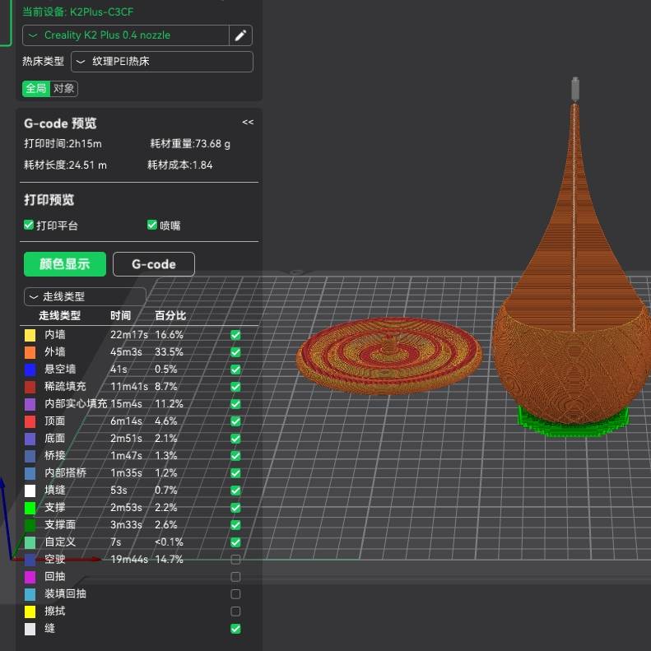The image size is (651, 651).
Task: Uncheck the 内部搭桥 visibility checkbox
Action: (x=235, y=473)
